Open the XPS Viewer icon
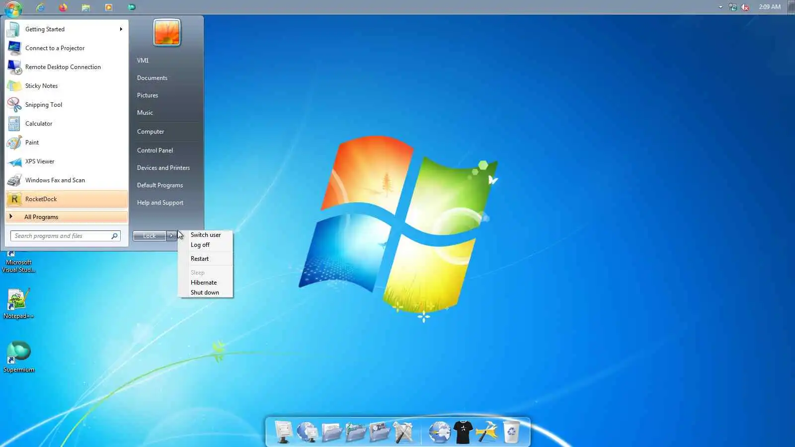 tap(14, 161)
